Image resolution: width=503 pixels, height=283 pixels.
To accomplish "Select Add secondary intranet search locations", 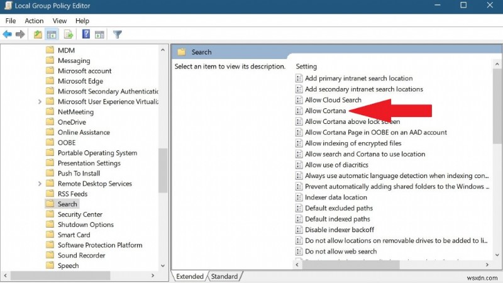I will [364, 89].
